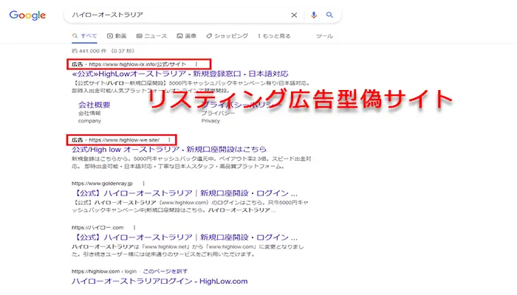The image size is (517, 295).
Task: Open 公式/High low オーストラリア 新規口座開設はこちら link
Action: click(169, 150)
